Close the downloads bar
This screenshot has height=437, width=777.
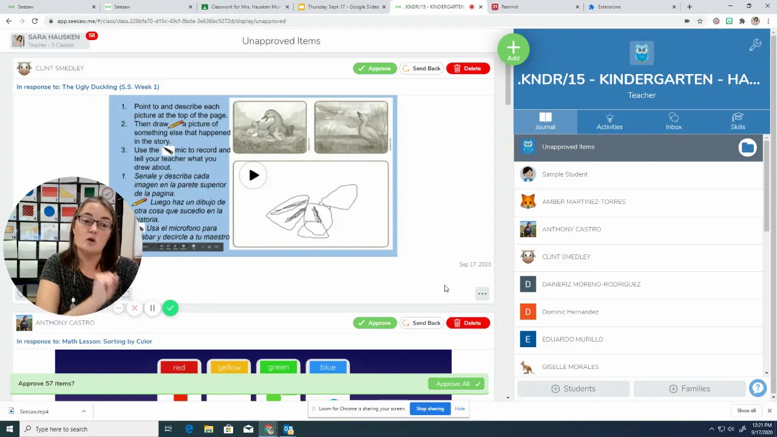[769, 411]
